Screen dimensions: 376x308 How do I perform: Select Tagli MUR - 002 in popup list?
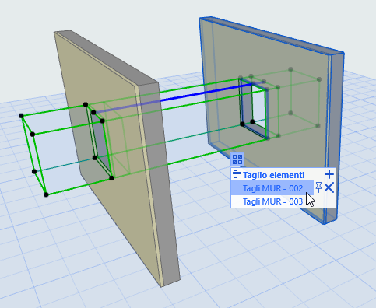tap(272, 188)
